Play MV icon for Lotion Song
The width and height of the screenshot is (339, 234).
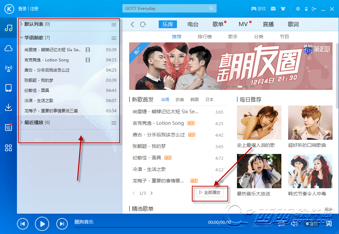coord(88,60)
